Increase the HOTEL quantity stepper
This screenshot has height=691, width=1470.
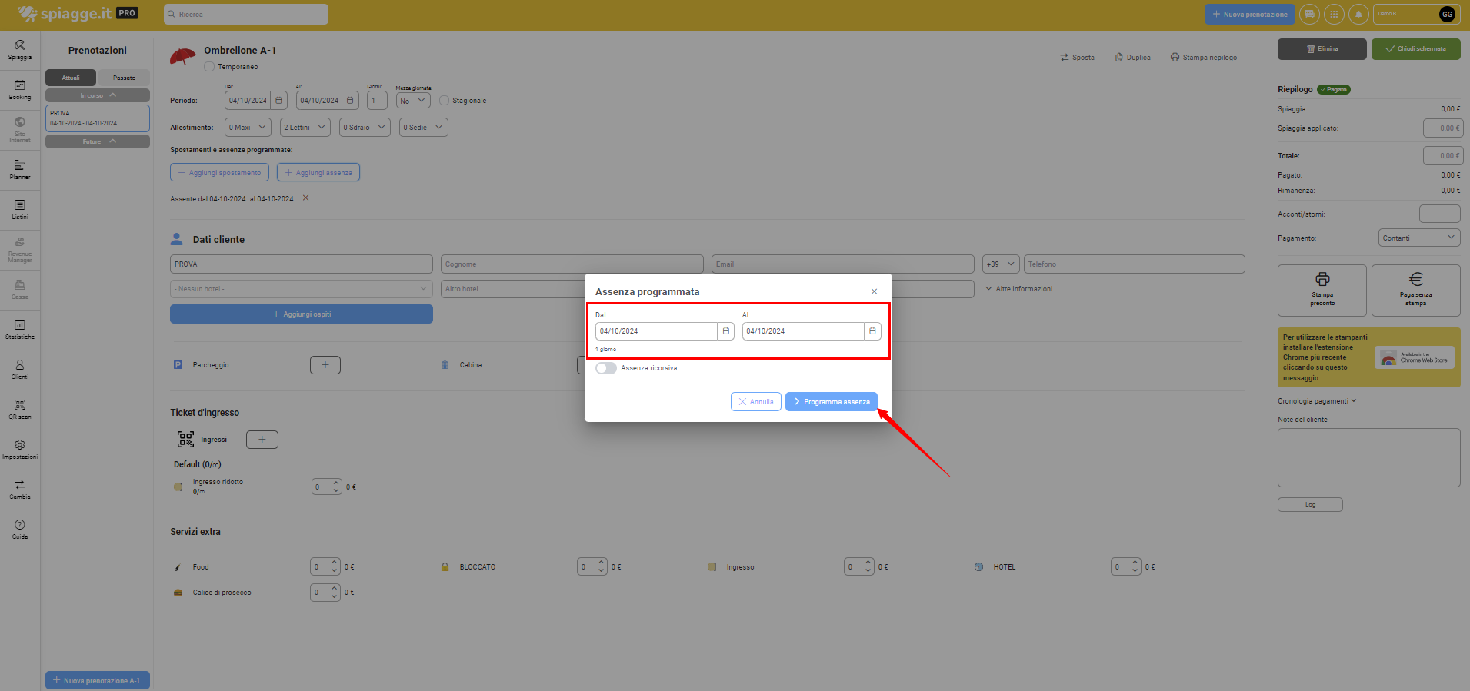1135,563
